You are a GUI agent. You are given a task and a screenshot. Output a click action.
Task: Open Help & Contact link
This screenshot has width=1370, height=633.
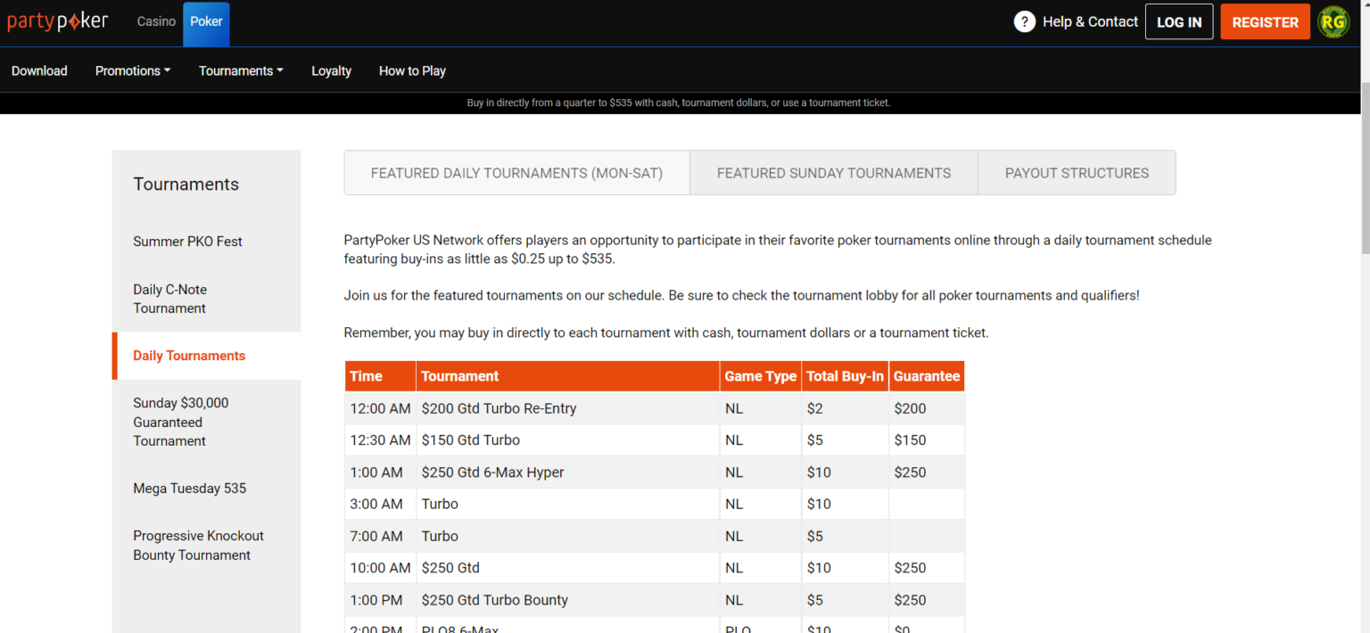(1090, 21)
